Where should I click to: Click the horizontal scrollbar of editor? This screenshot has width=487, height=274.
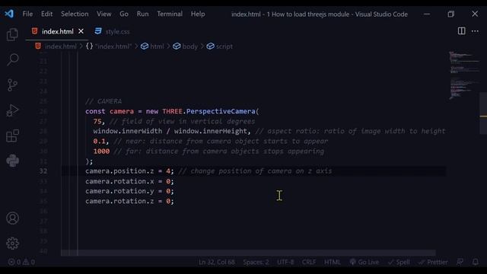pyautogui.click(x=248, y=253)
